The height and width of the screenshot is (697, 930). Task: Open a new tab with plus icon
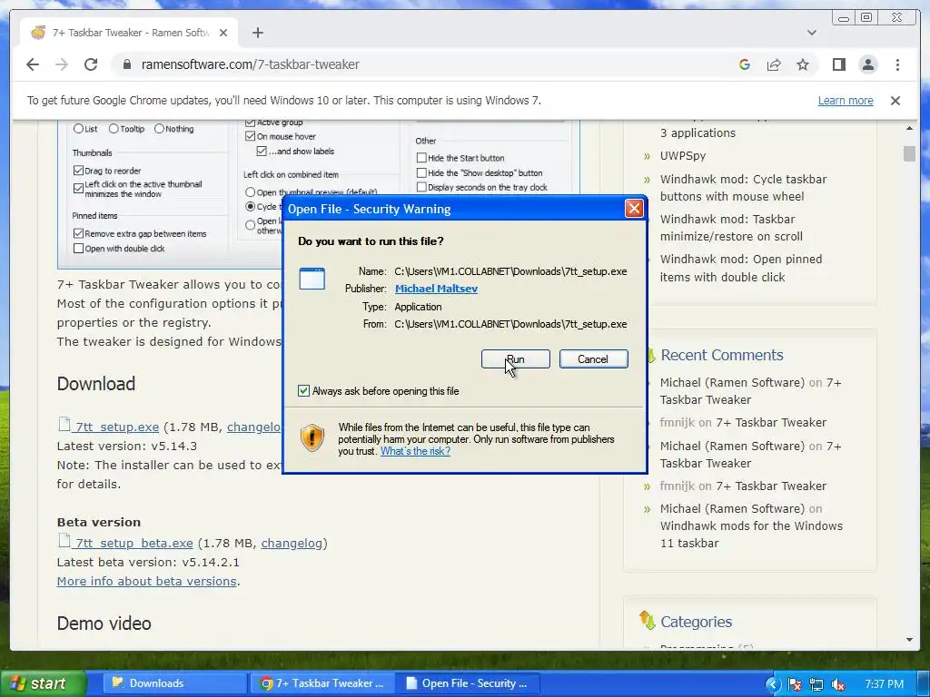tap(257, 33)
